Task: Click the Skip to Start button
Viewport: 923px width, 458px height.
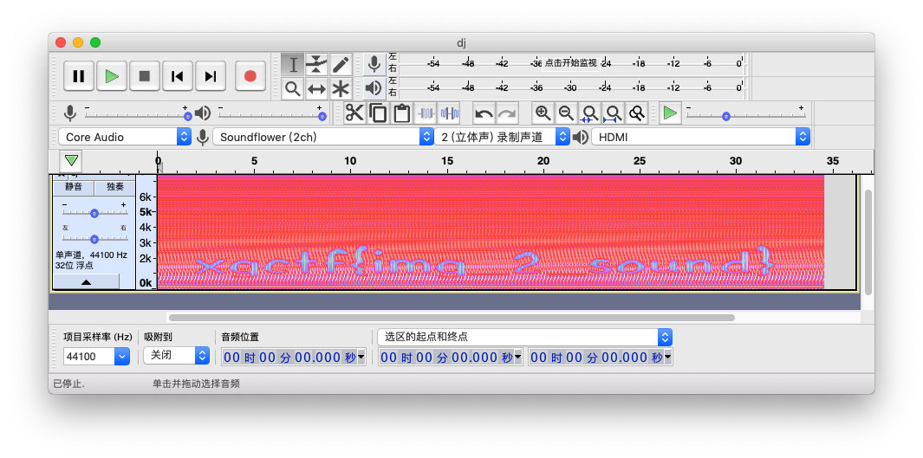Action: (x=178, y=76)
